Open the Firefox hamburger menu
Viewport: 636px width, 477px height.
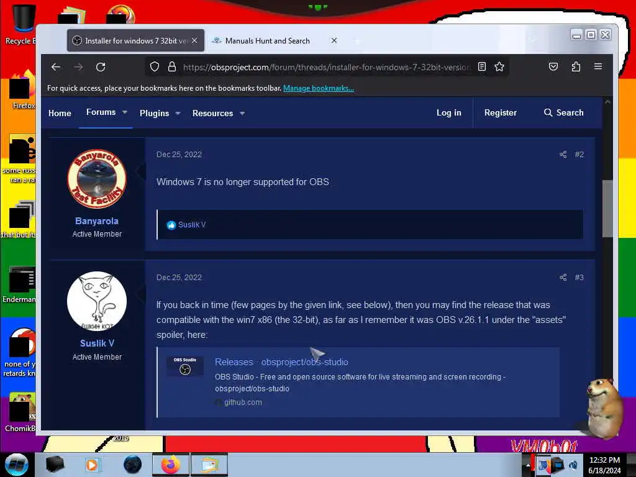tap(598, 66)
